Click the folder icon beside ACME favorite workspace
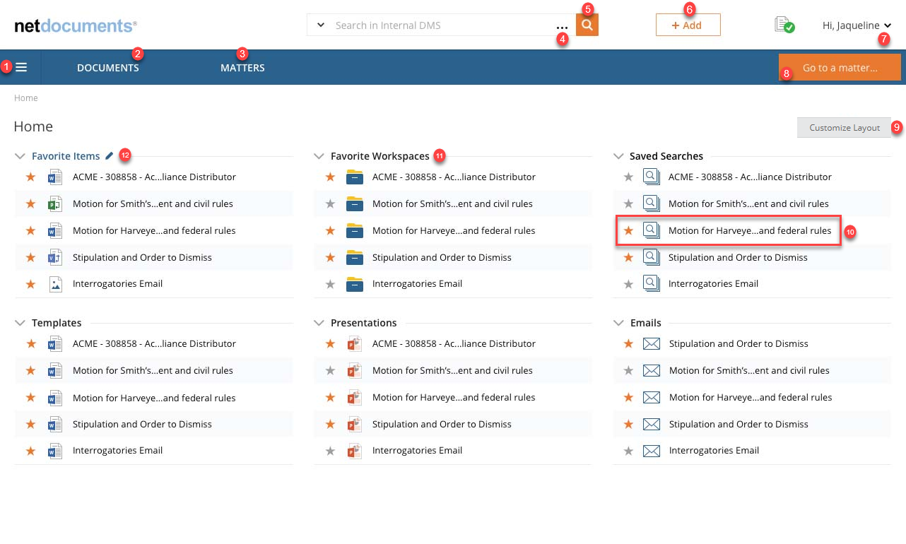906x544 pixels. pos(353,177)
